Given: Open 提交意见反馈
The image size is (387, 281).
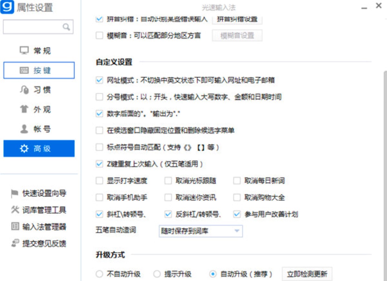Looking at the screenshot, I should 39,243.
